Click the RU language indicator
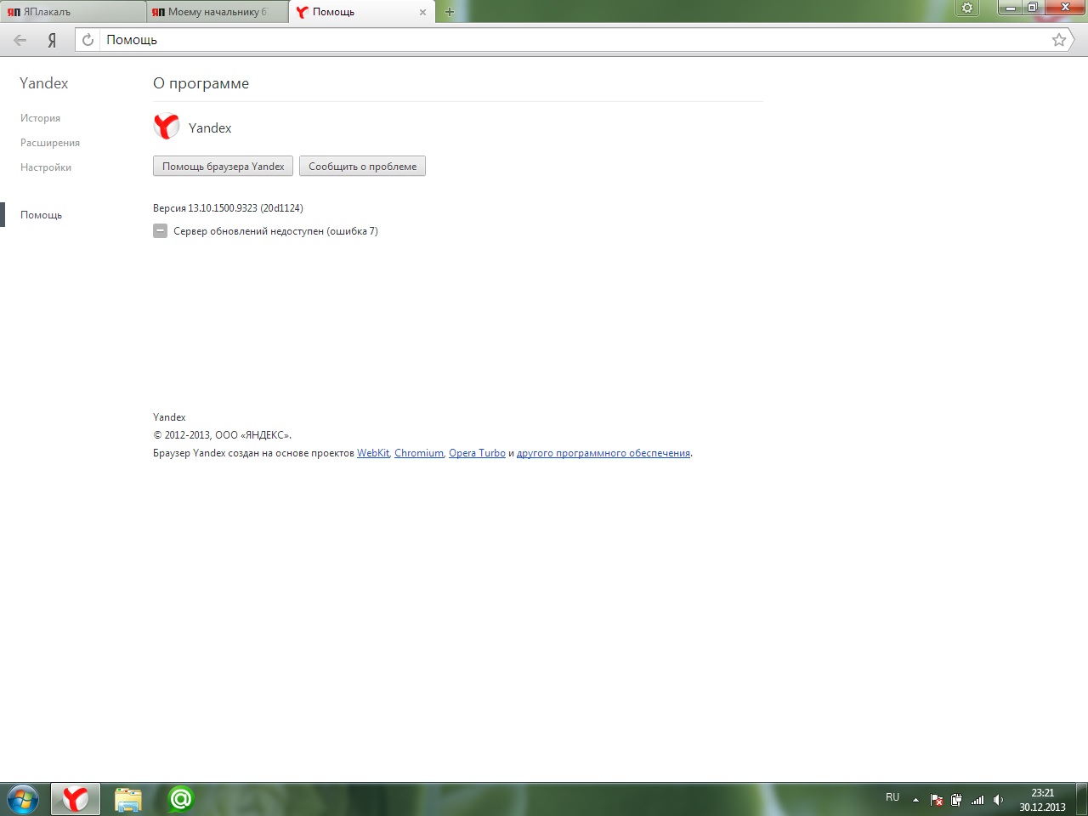Viewport: 1088px width, 816px height. [892, 797]
